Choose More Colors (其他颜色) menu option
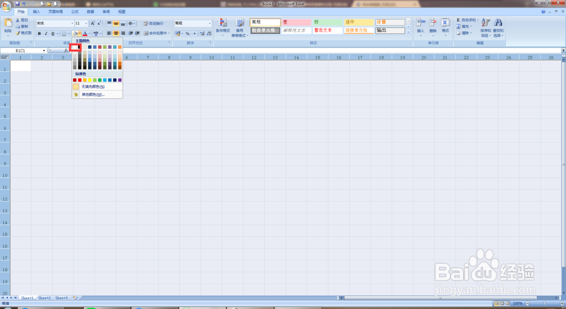 point(97,95)
